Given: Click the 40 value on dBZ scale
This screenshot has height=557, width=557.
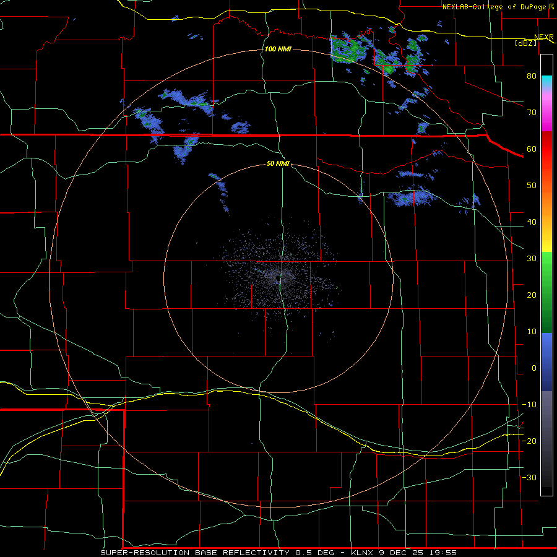Looking at the screenshot, I should coord(532,222).
